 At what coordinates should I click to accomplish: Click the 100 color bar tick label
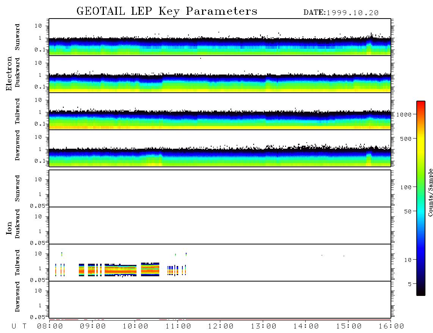[406, 187]
